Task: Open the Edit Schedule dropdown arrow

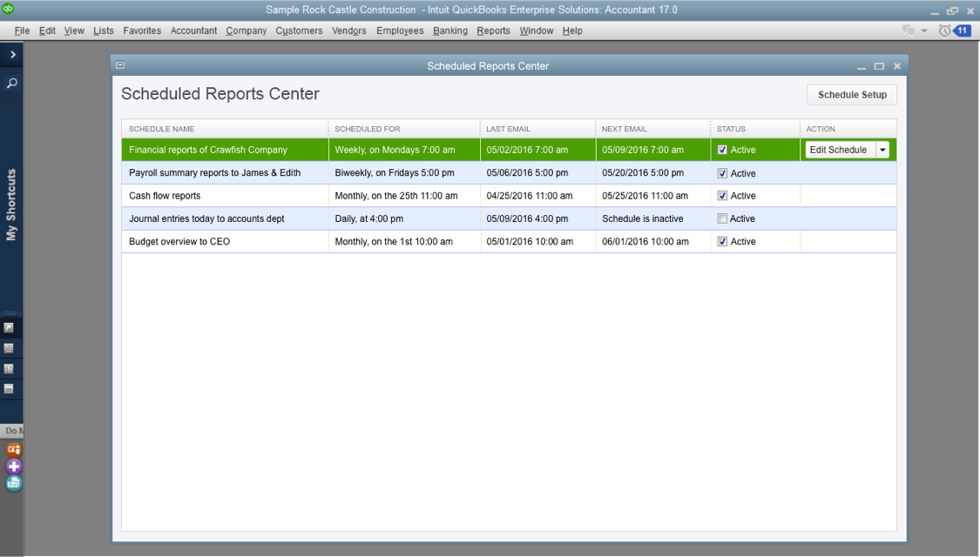Action: (x=882, y=150)
